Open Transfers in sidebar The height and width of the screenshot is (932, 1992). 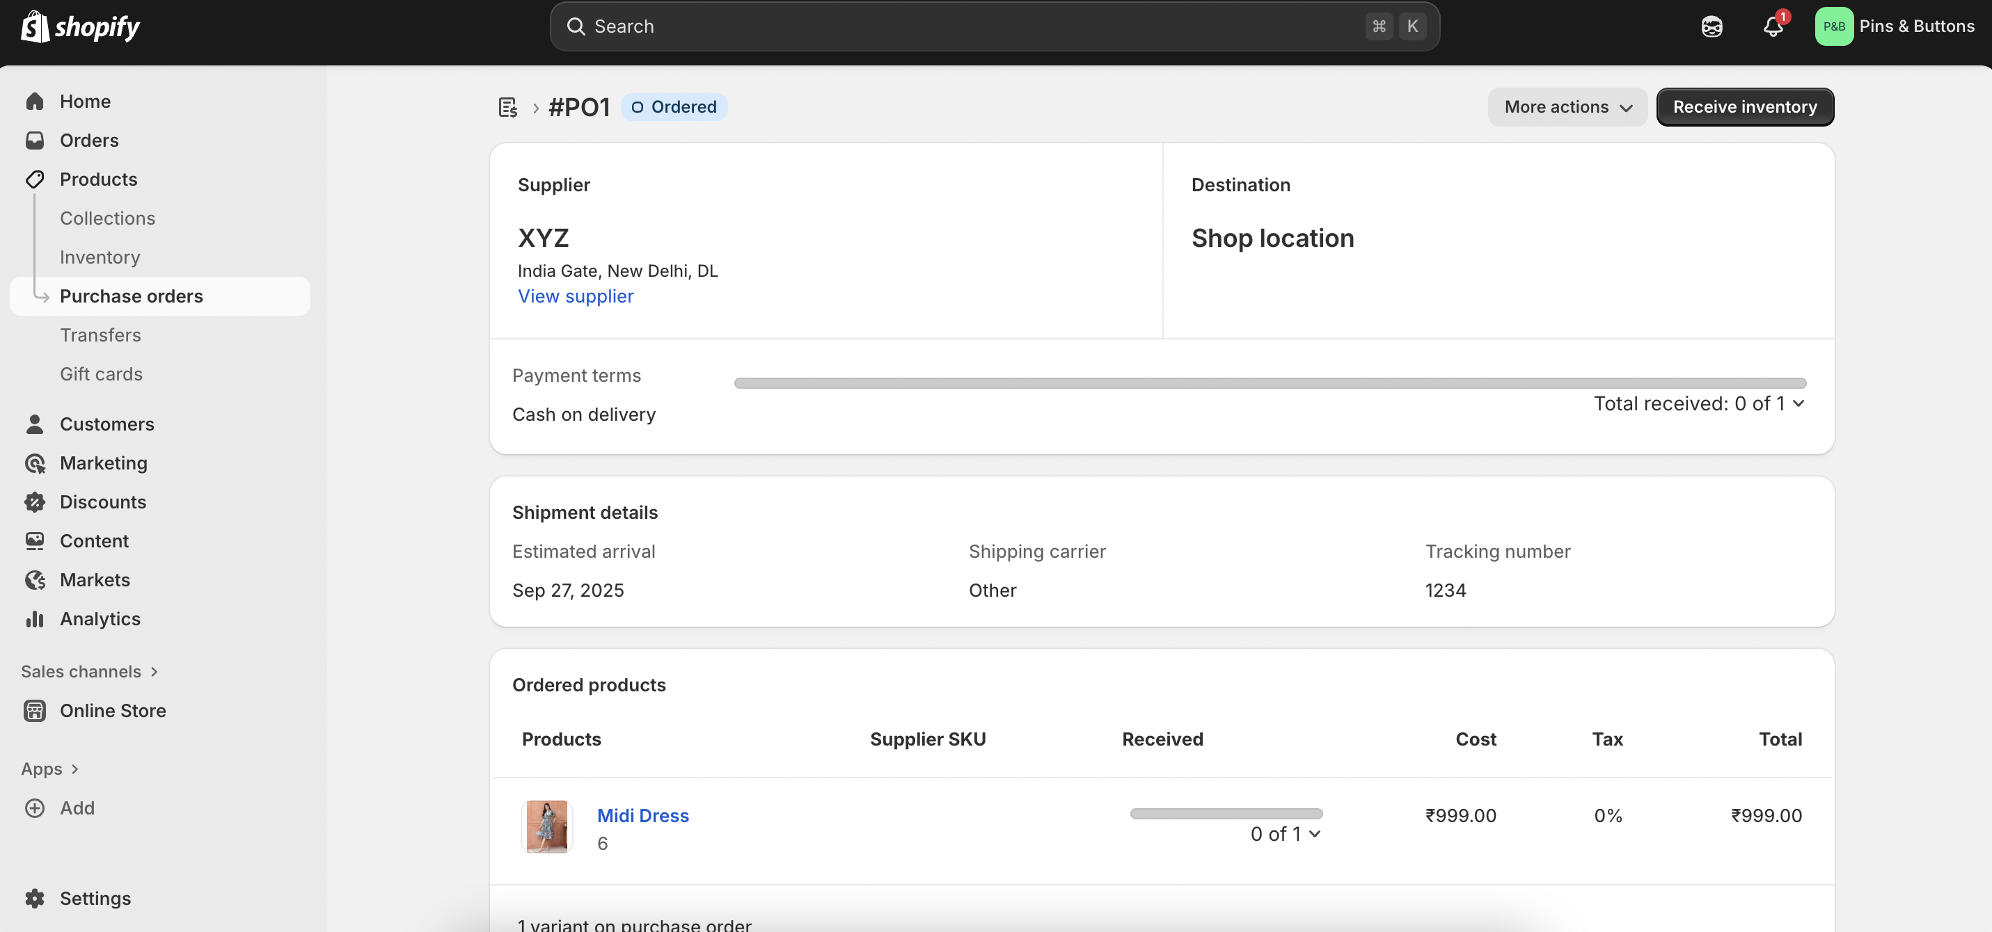click(x=100, y=335)
